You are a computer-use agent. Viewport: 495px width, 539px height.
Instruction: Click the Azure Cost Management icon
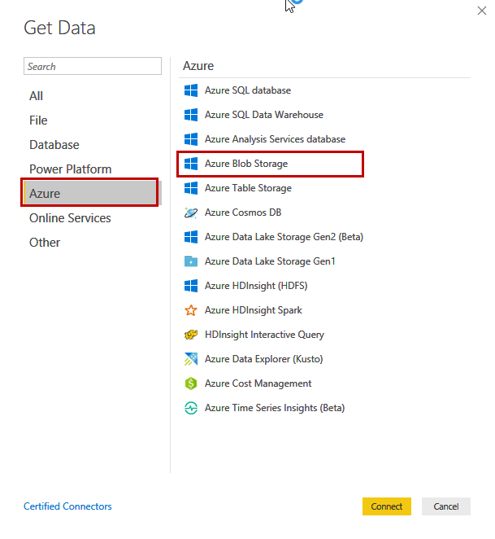(191, 383)
